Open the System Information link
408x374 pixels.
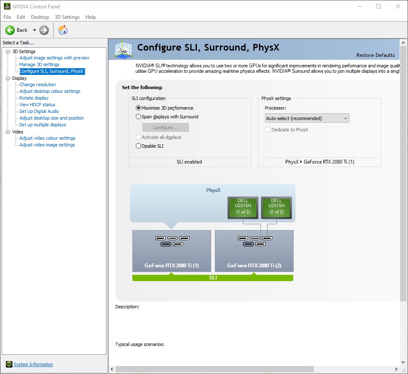[33, 364]
